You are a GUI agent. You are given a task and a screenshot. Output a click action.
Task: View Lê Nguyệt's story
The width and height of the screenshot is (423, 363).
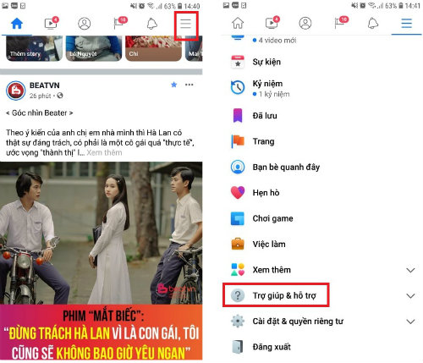[x=94, y=48]
